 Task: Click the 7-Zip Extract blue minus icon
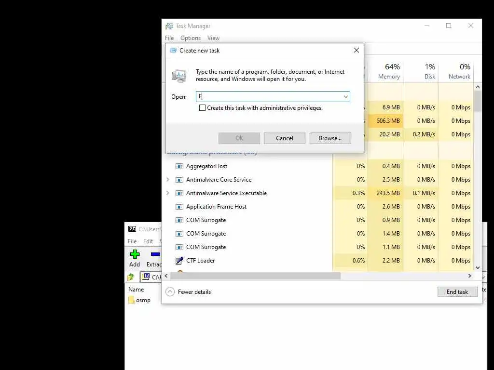[155, 254]
